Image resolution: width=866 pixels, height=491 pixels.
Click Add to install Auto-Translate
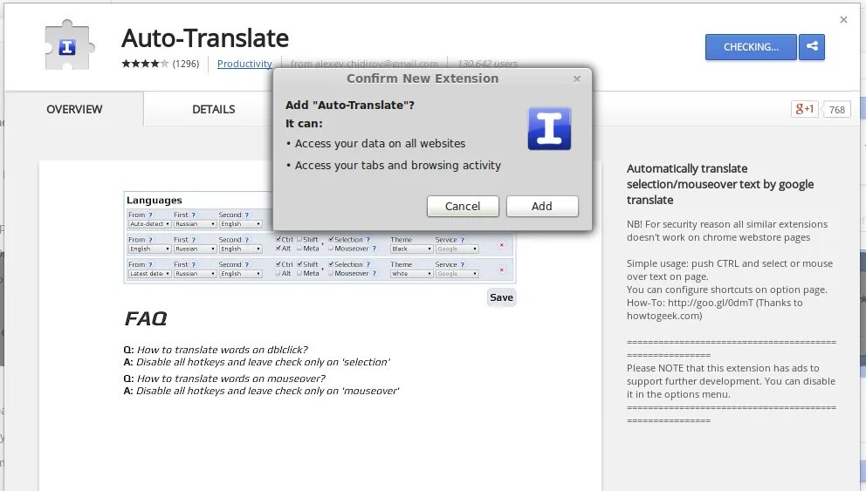tap(542, 207)
